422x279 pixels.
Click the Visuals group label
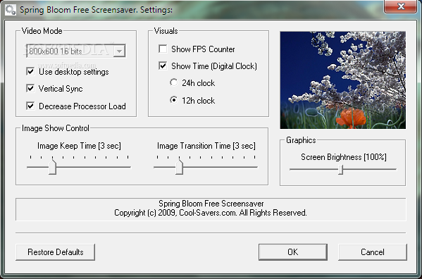point(166,31)
